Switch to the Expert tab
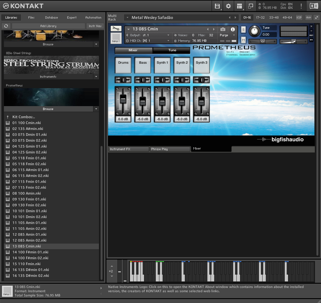Viewport: 321px width, 303px height. tap(72, 18)
